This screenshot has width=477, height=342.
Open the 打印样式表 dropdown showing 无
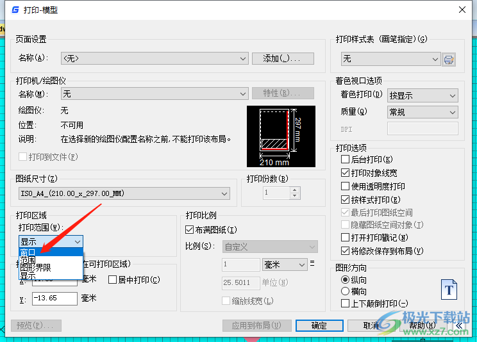[390, 59]
